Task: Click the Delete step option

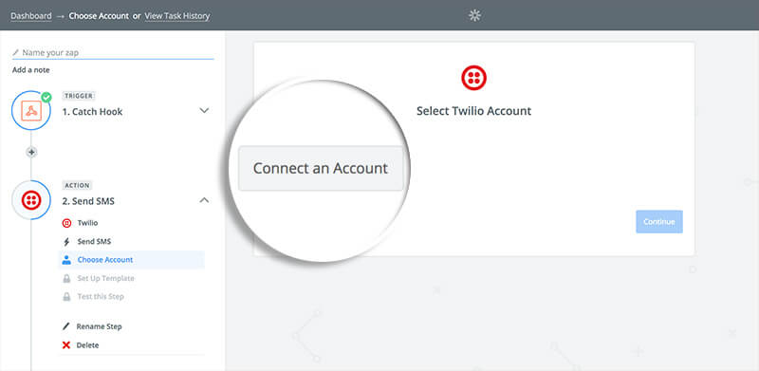Action: (x=87, y=345)
